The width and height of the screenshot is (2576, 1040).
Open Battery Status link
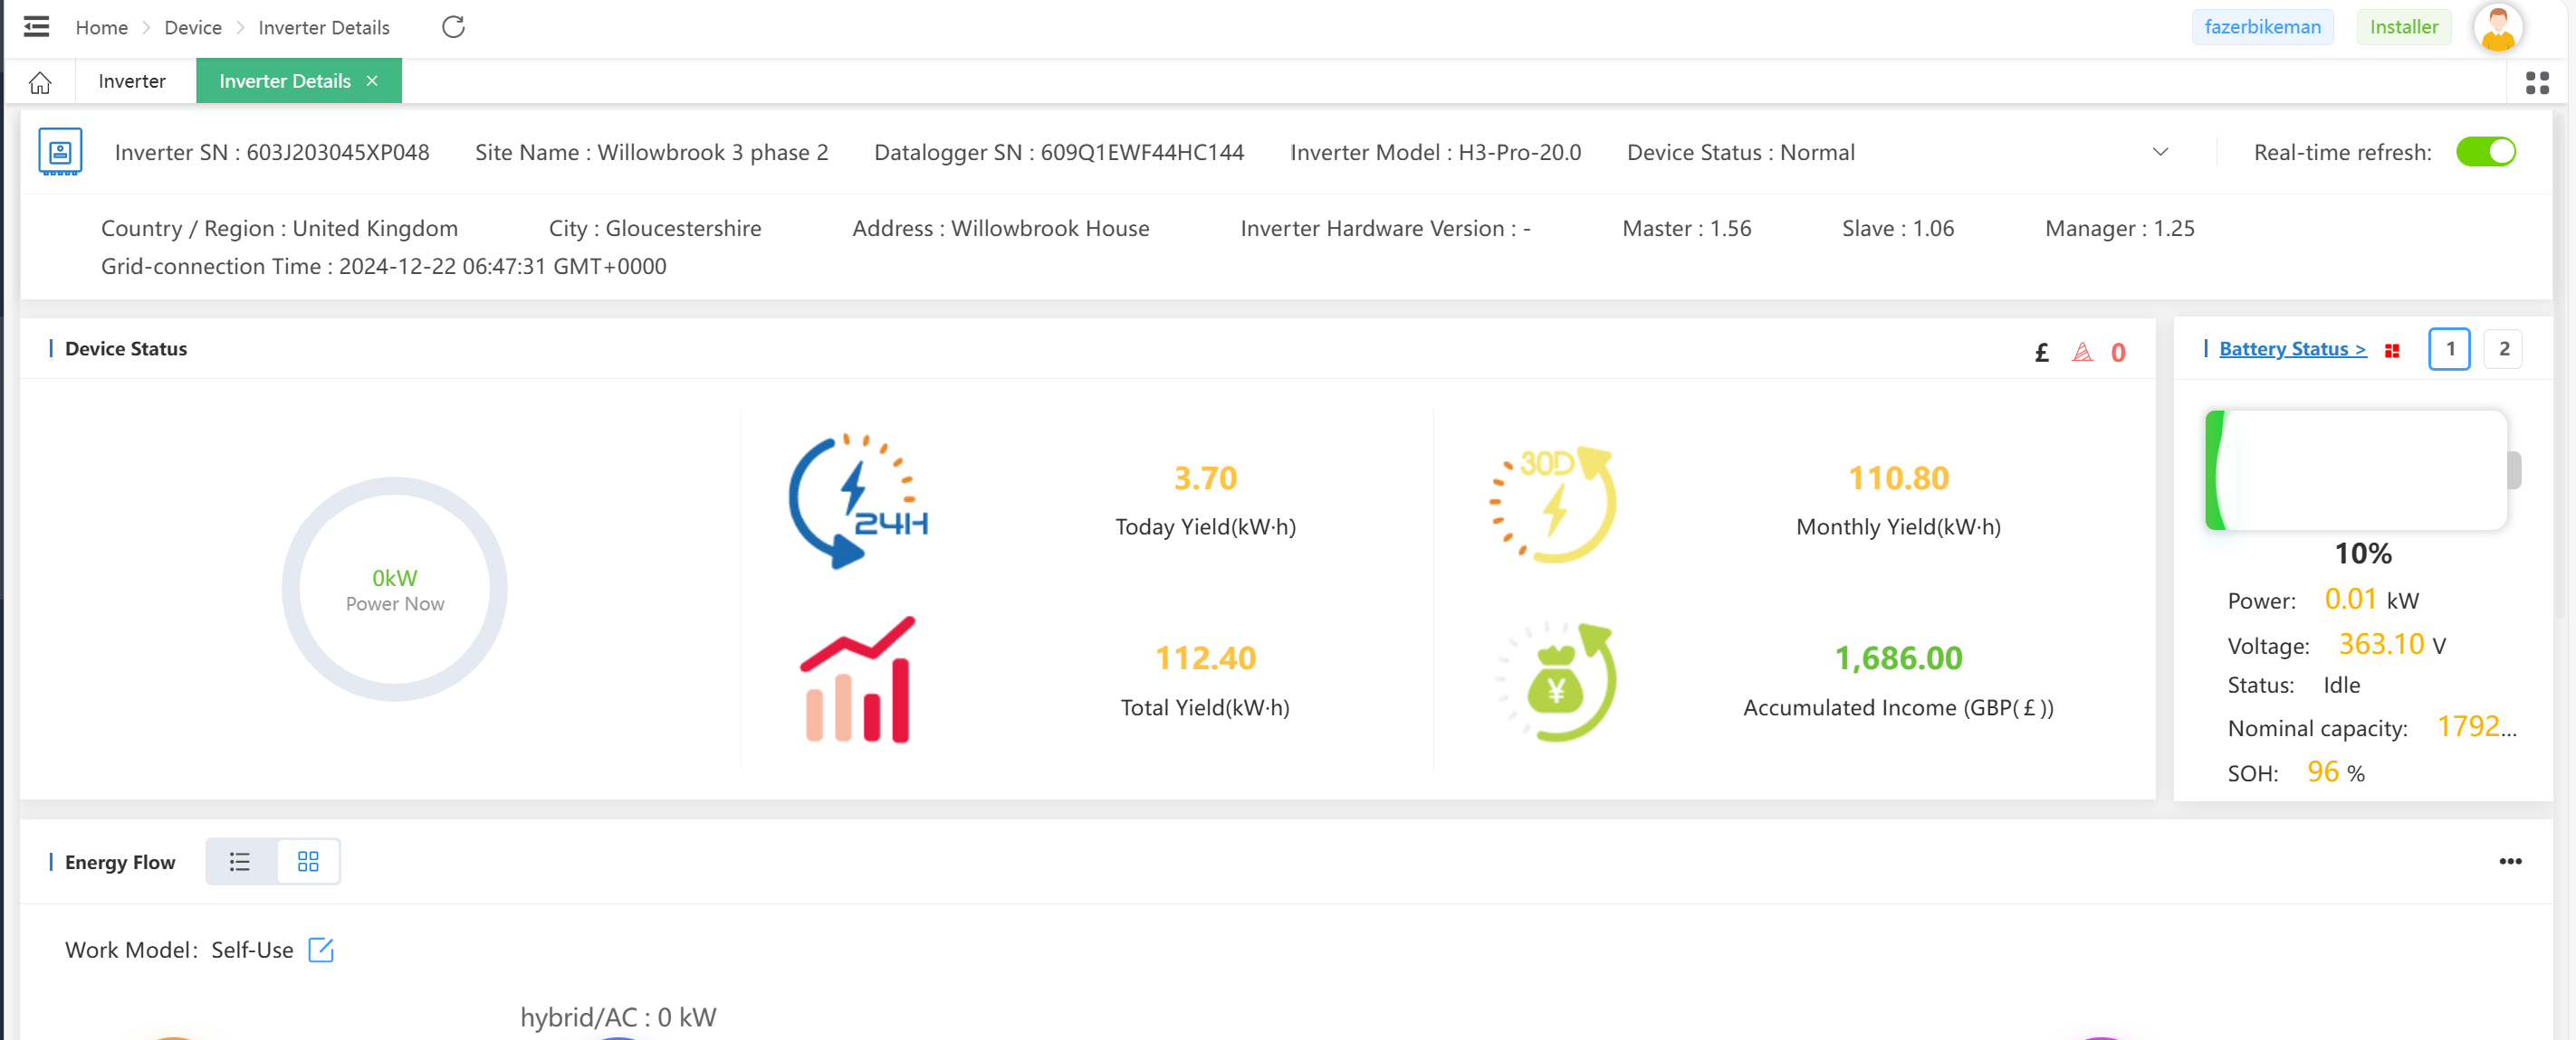pos(2292,349)
